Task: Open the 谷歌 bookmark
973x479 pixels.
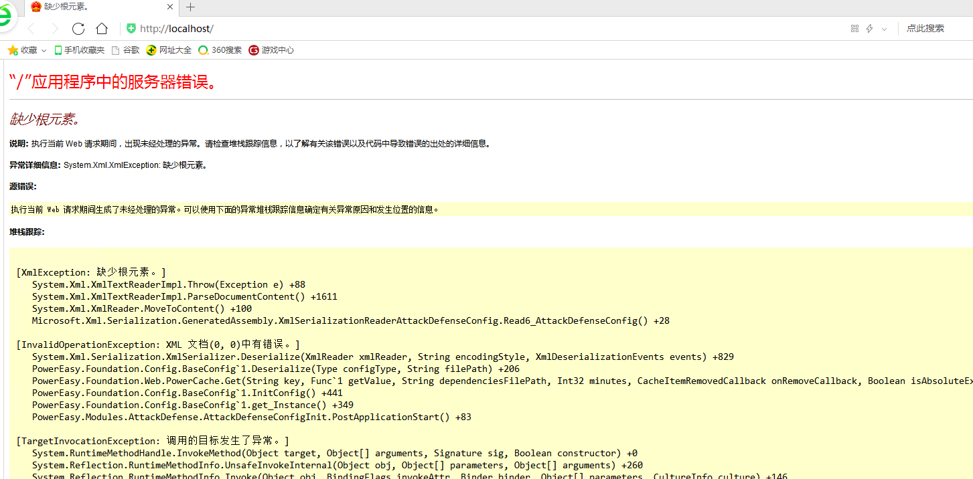Action: point(126,50)
